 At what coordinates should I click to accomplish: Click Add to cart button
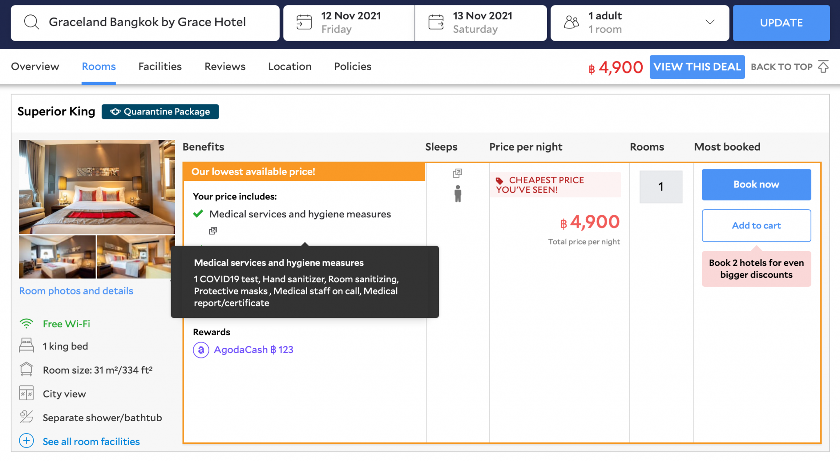[756, 226]
